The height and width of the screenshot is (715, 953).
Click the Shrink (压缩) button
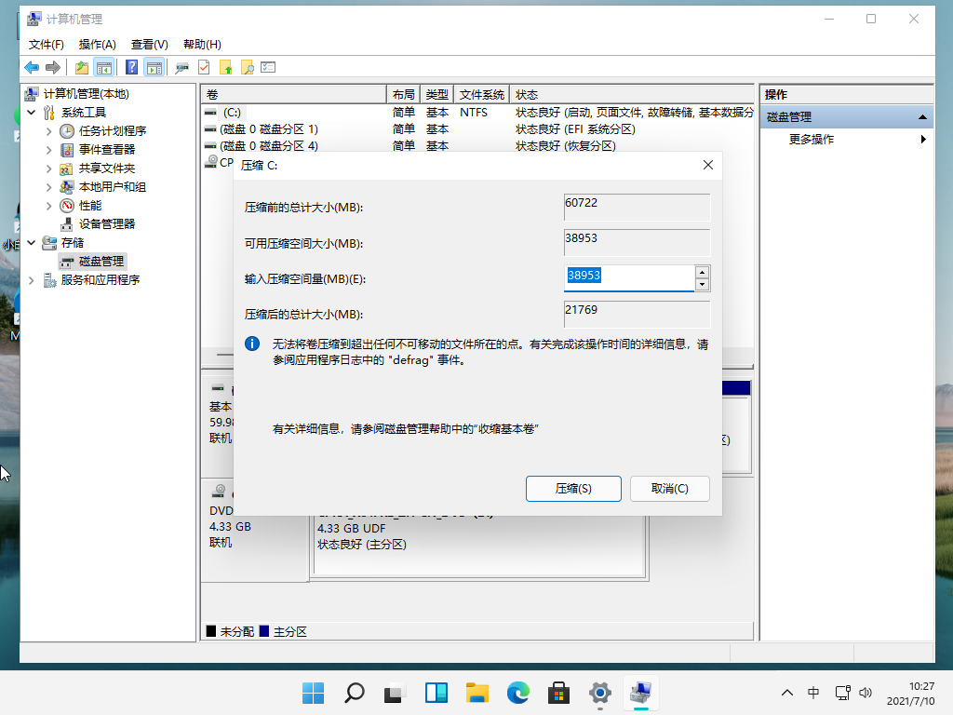(573, 489)
